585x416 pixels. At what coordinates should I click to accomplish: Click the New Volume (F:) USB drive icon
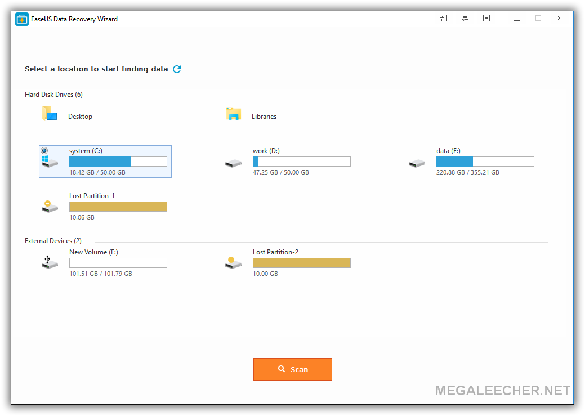(x=50, y=262)
